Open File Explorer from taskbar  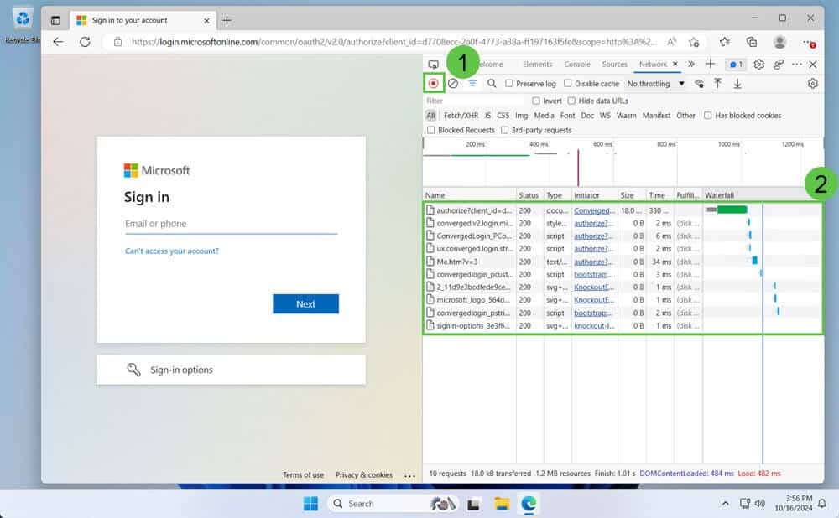[x=502, y=503]
